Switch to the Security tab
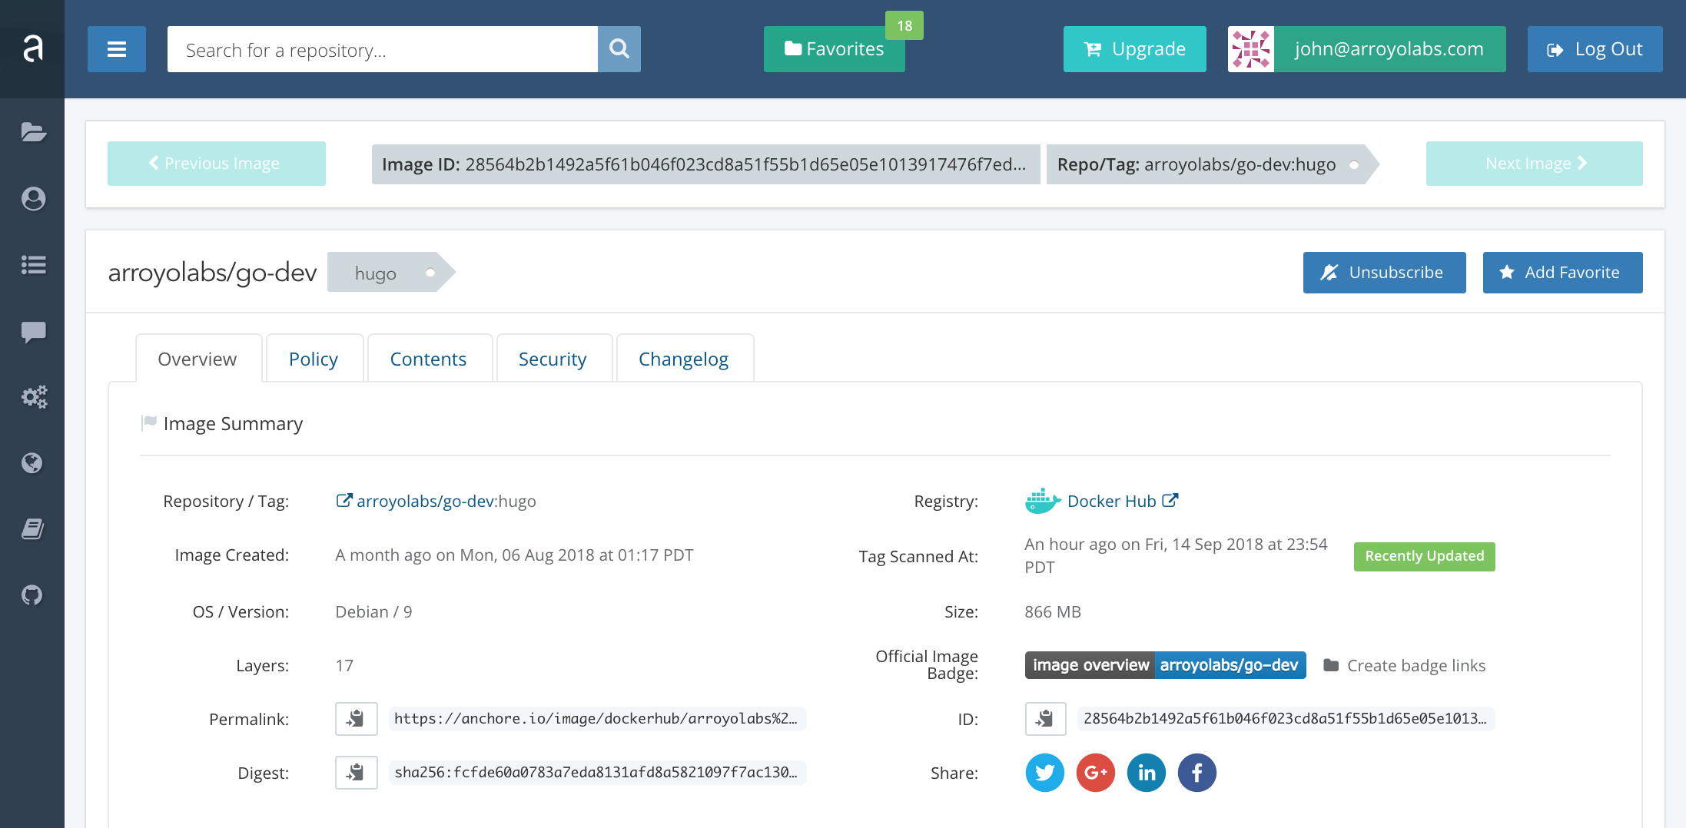The height and width of the screenshot is (828, 1686). [x=553, y=359]
